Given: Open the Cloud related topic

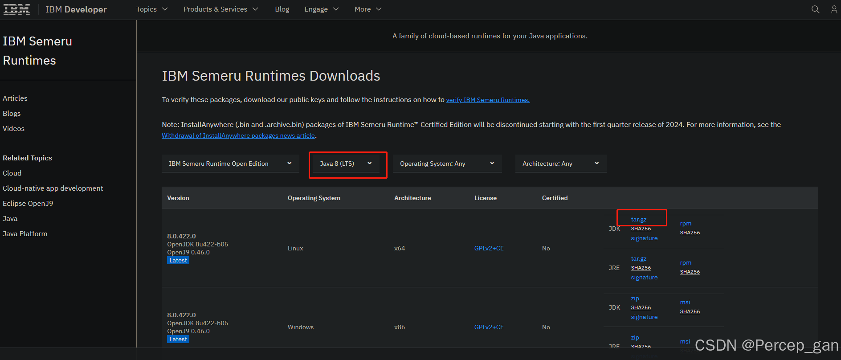Looking at the screenshot, I should [12, 173].
